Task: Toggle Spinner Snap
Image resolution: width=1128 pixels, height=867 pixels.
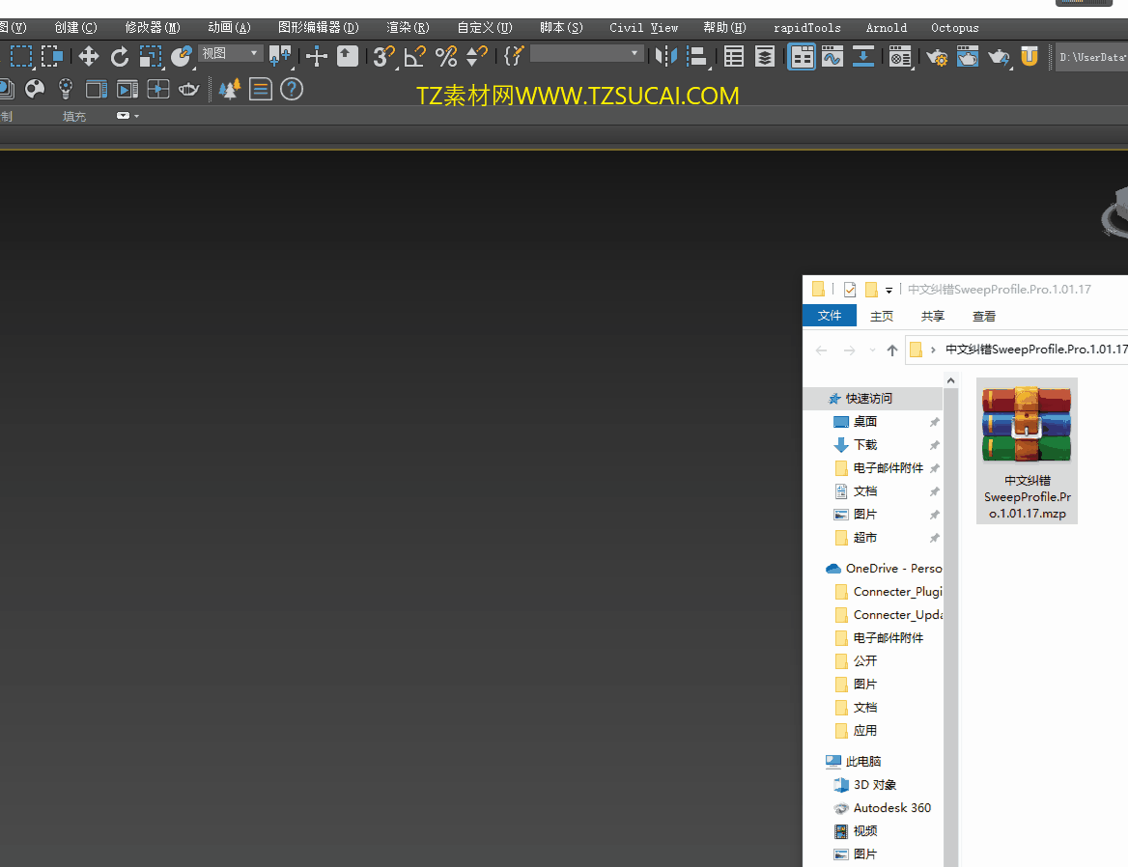Action: pos(477,56)
